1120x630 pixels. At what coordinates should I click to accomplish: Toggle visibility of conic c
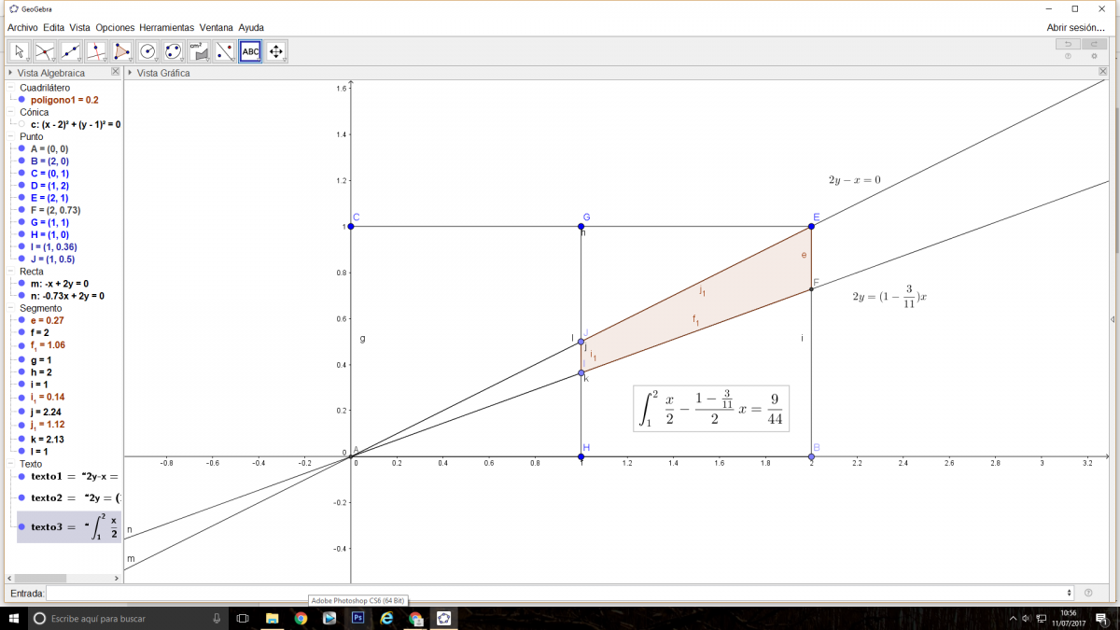coord(21,124)
